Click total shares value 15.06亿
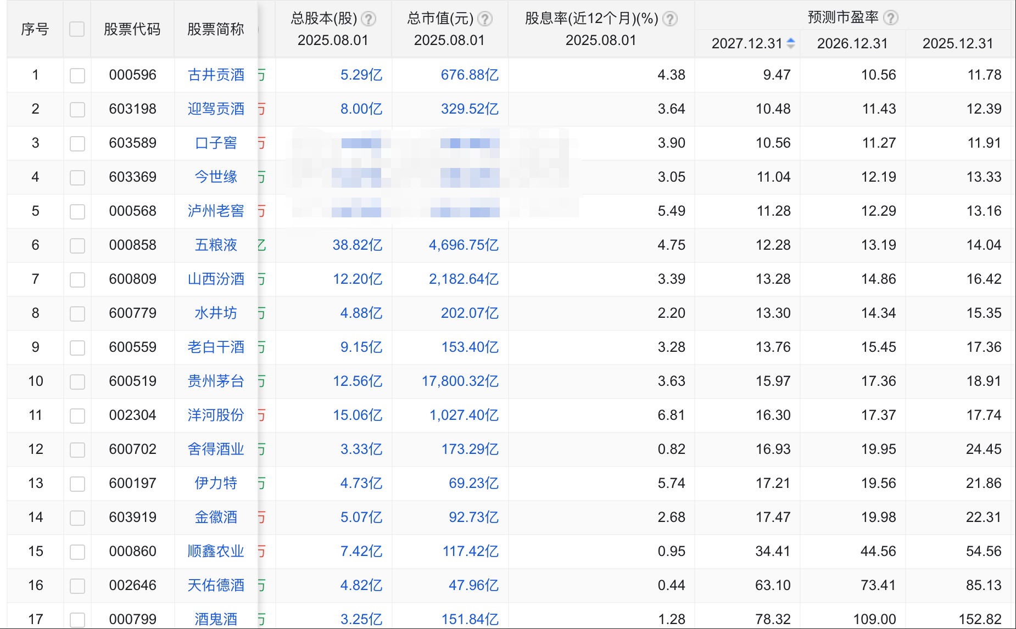The image size is (1016, 629). 358,415
